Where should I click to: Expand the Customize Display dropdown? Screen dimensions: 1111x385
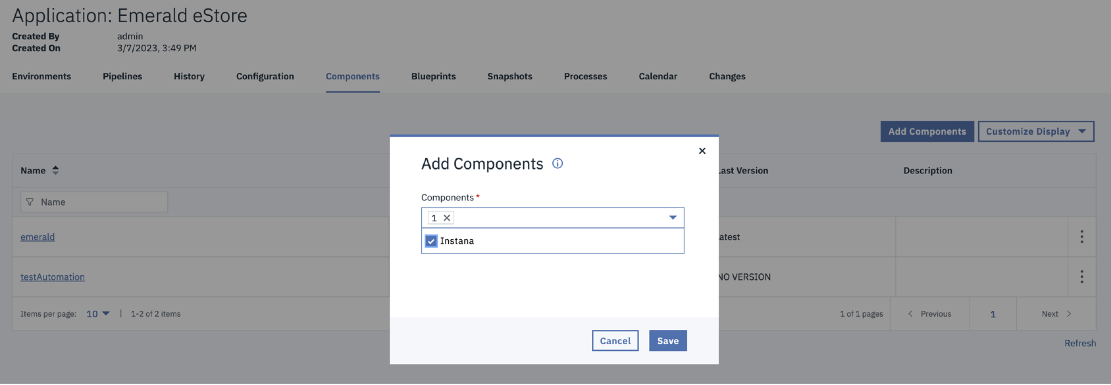pyautogui.click(x=1036, y=131)
